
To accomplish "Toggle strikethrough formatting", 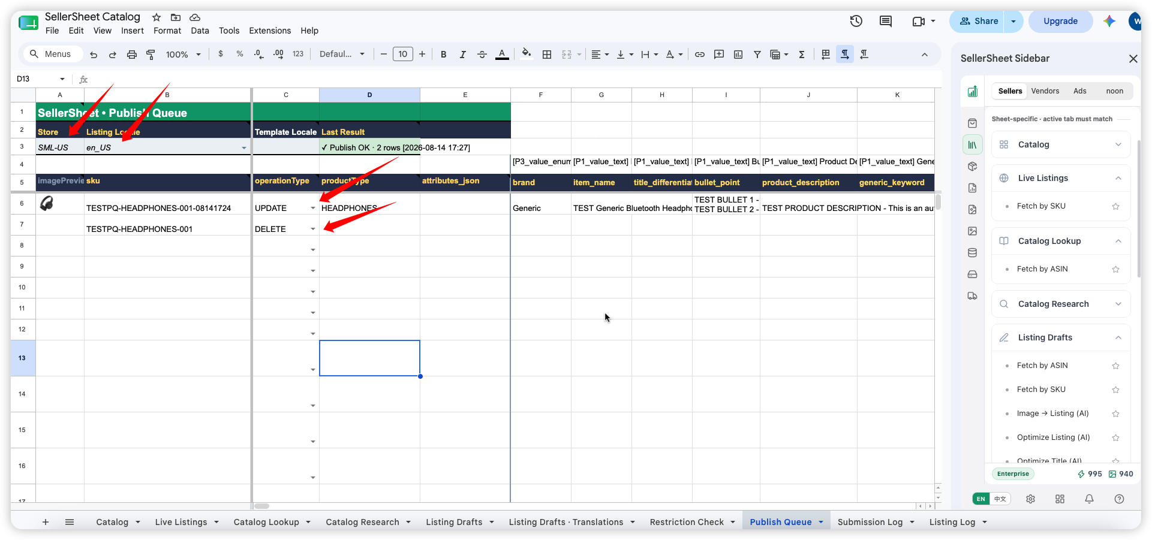I will 482,55.
